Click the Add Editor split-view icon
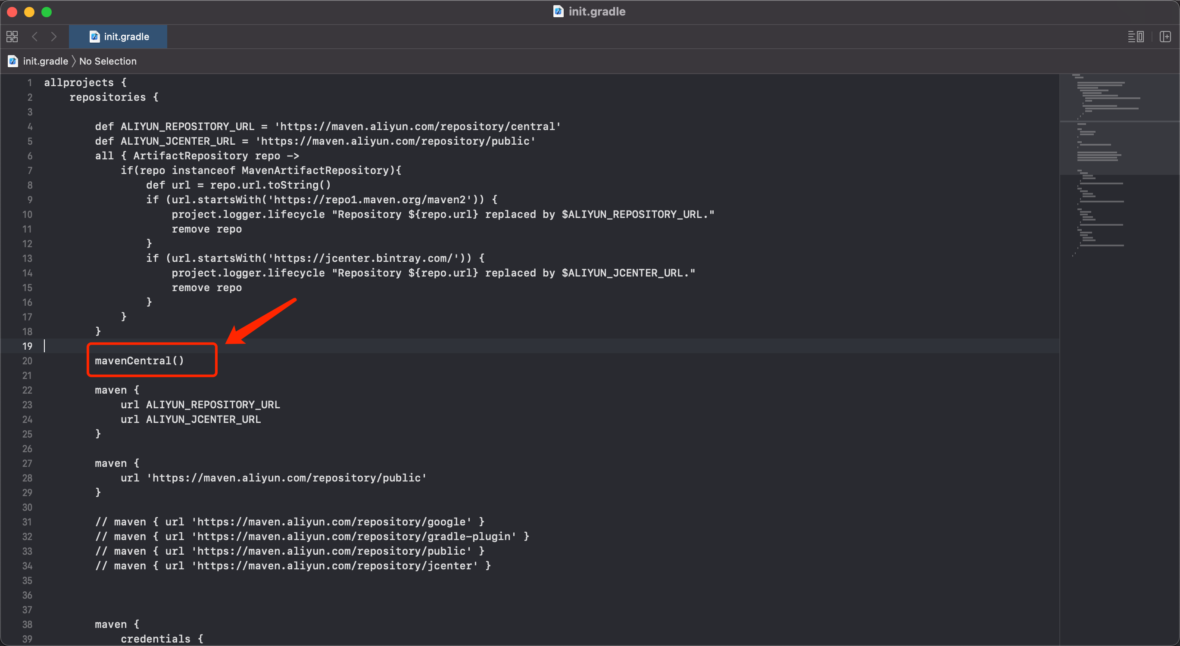Viewport: 1180px width, 646px height. pos(1166,37)
